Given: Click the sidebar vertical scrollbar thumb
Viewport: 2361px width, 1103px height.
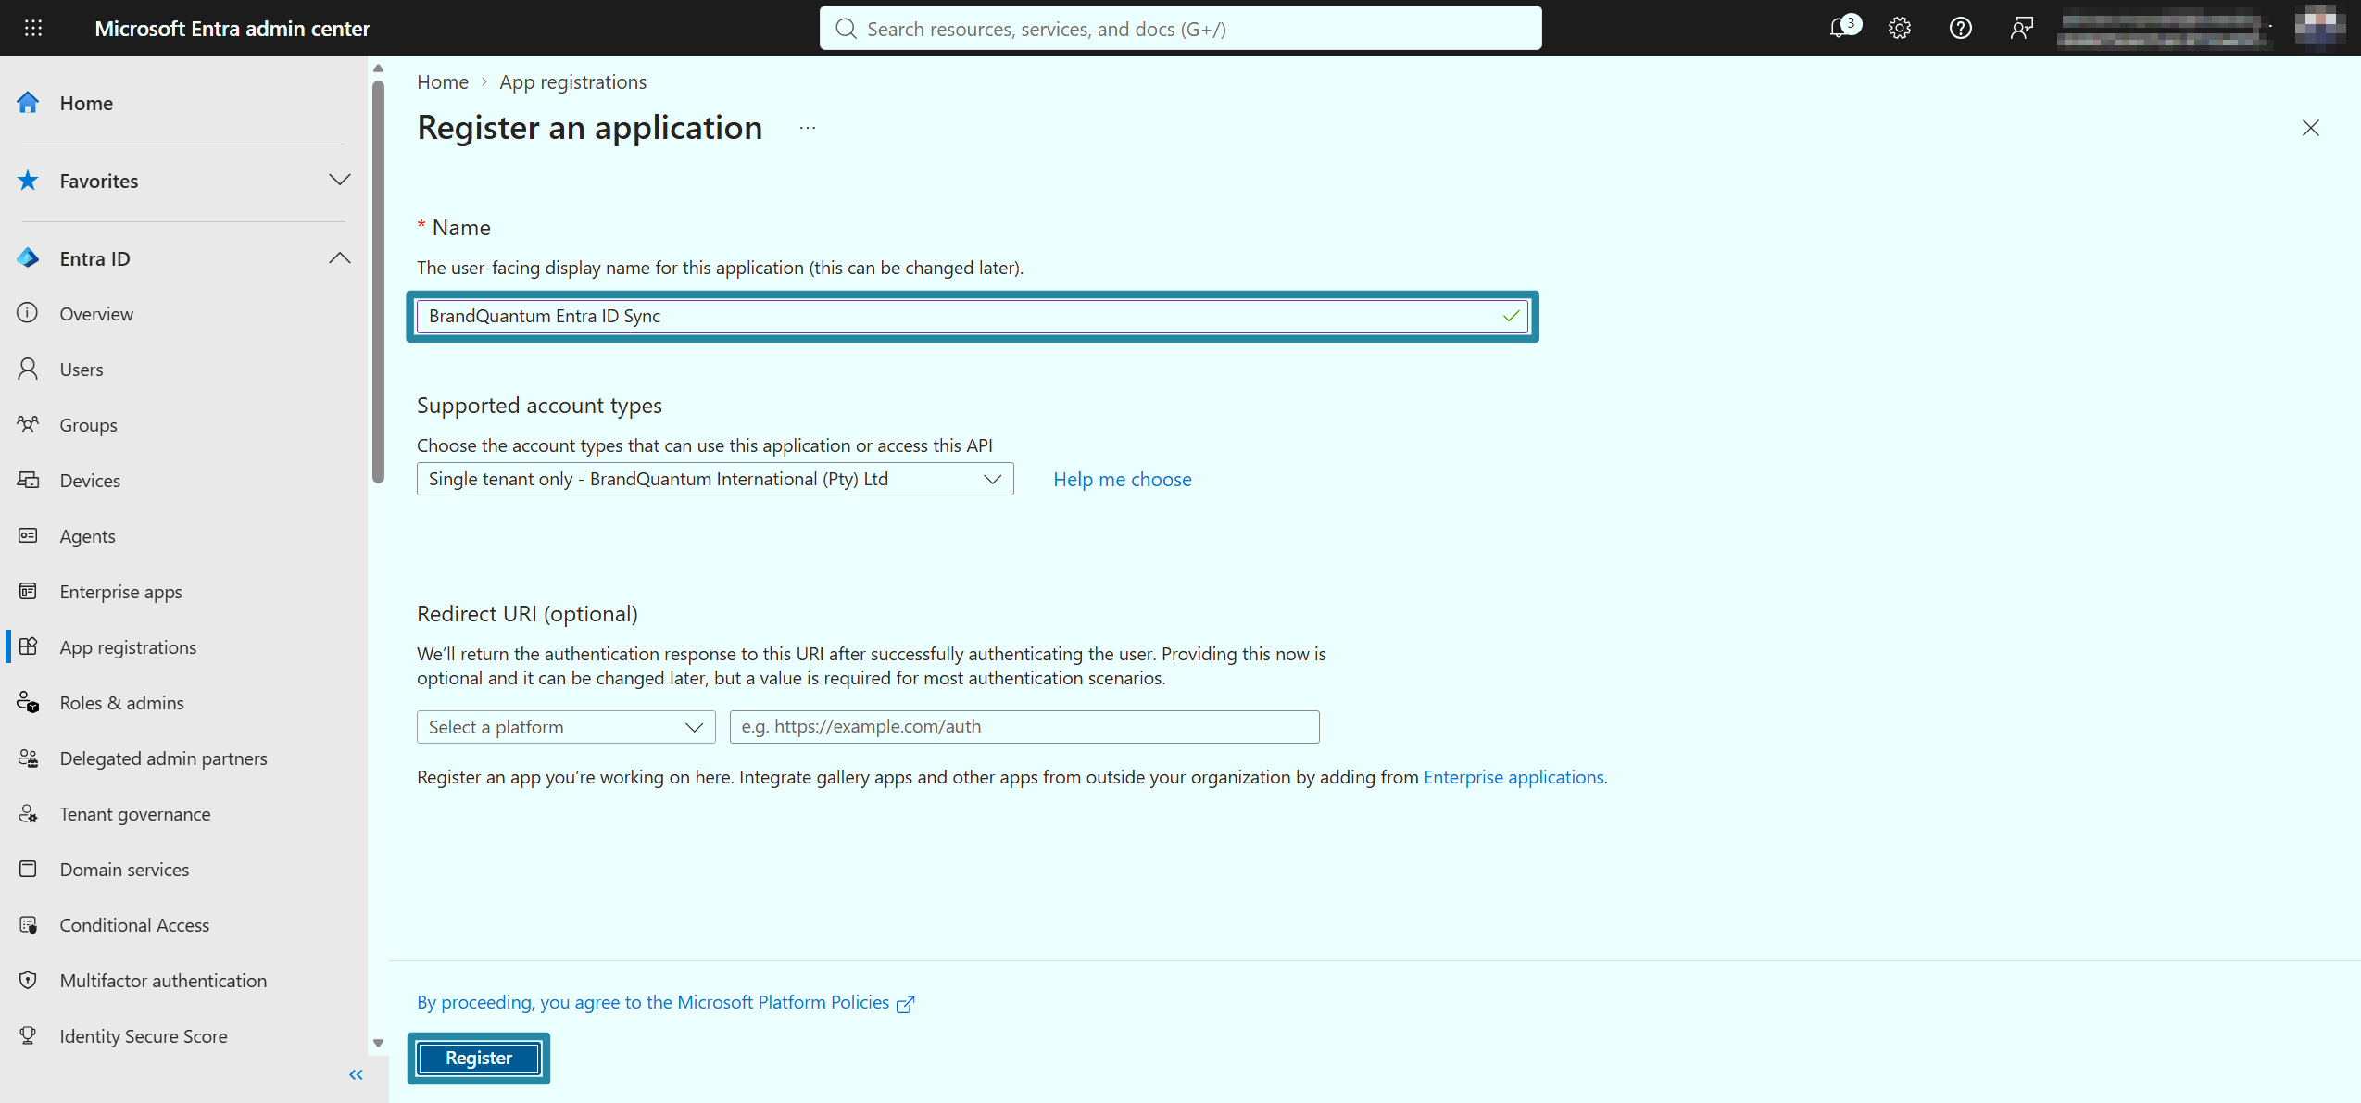Looking at the screenshot, I should tap(378, 282).
